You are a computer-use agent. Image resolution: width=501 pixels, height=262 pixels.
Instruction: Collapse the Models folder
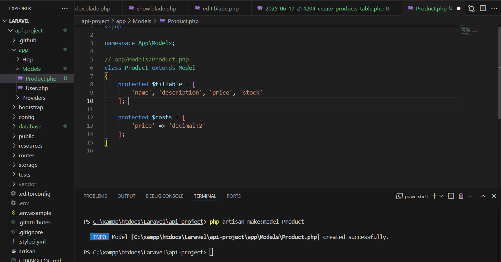click(31, 69)
